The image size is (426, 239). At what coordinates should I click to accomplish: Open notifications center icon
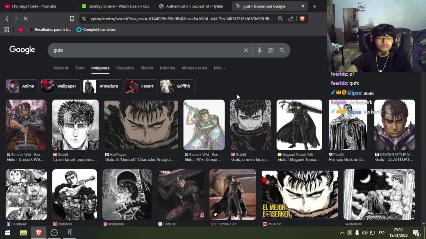[416, 233]
